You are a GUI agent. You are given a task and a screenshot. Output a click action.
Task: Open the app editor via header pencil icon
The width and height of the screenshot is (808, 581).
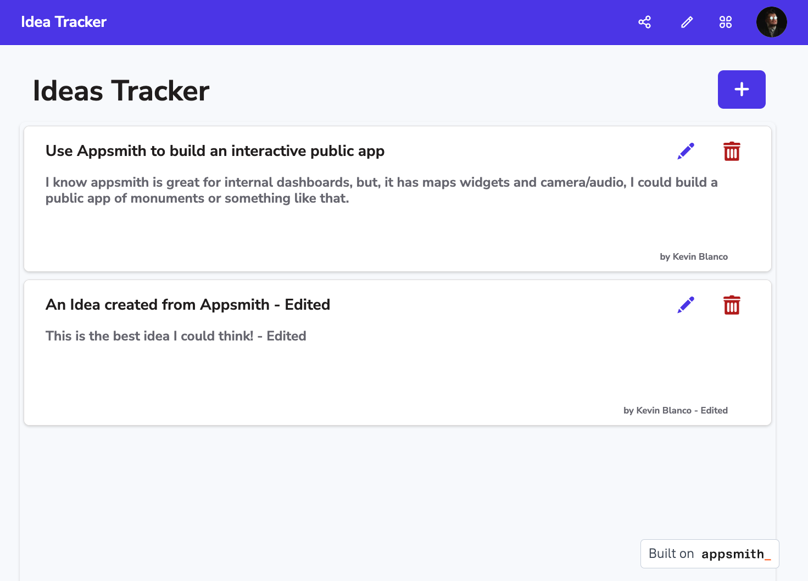[x=687, y=22]
